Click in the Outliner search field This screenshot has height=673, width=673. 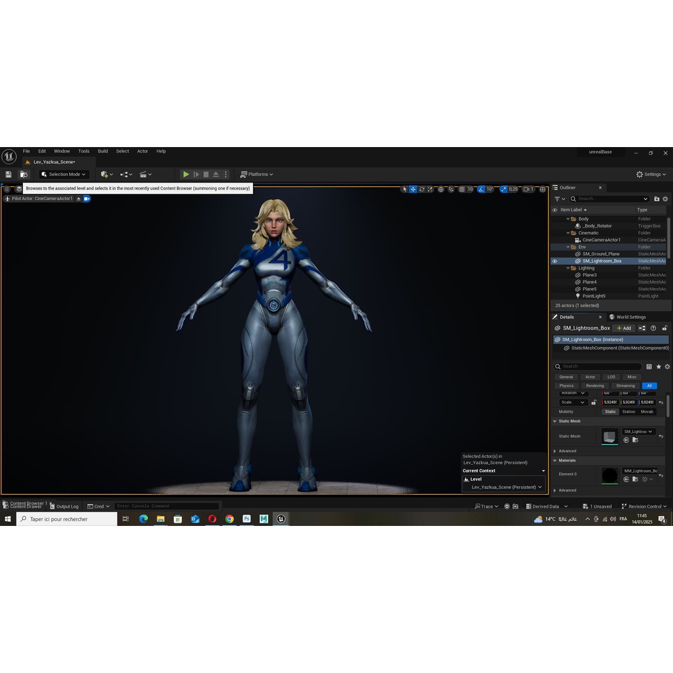[609, 199]
